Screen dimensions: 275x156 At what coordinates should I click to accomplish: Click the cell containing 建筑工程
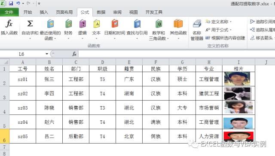209,94
